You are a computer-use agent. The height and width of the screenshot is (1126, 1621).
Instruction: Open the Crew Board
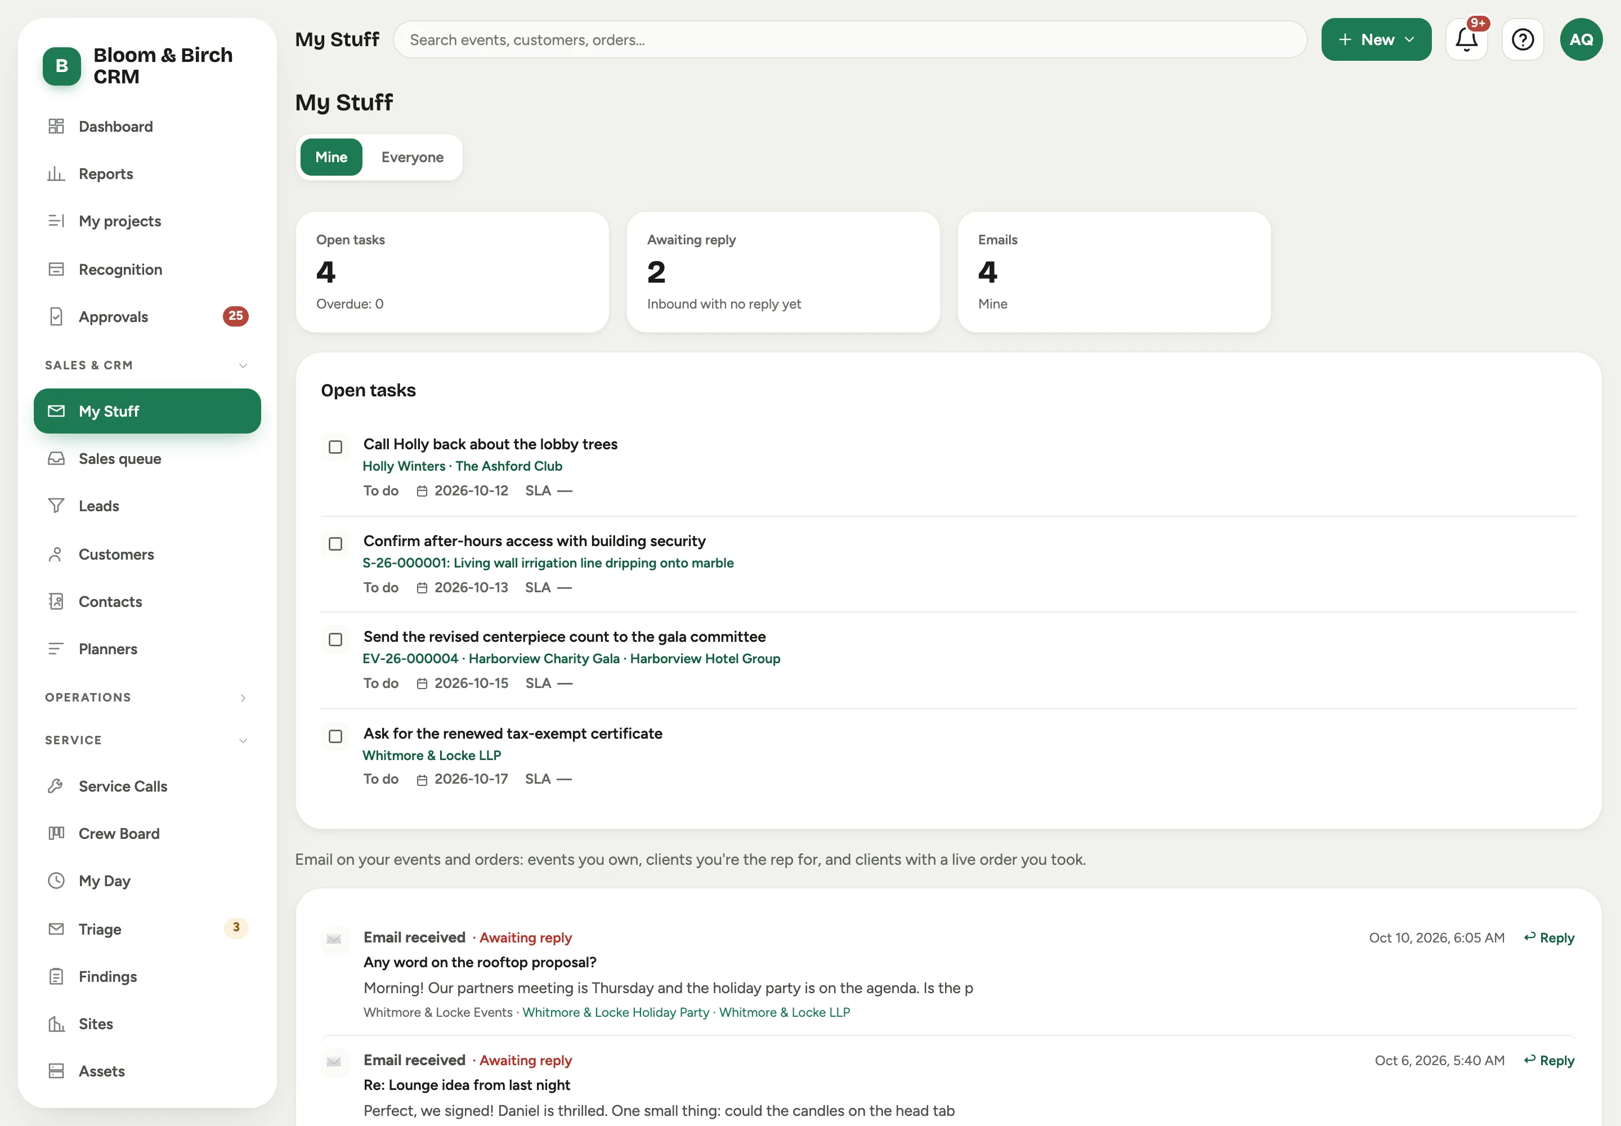(147, 833)
